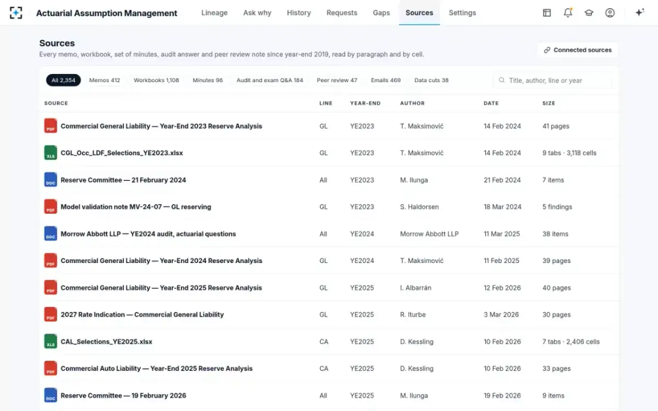Sort by the Size column header
Screen dimensions: 658x411
[x=549, y=103]
